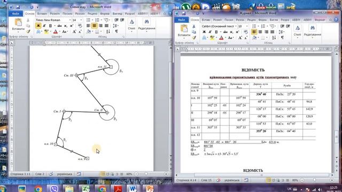Click Format Painter in the Журнал window
The image size is (342, 192).
pos(193,38)
